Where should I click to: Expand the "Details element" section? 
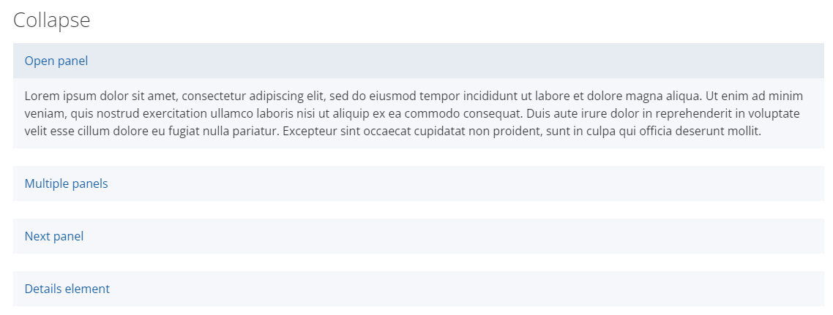click(67, 289)
